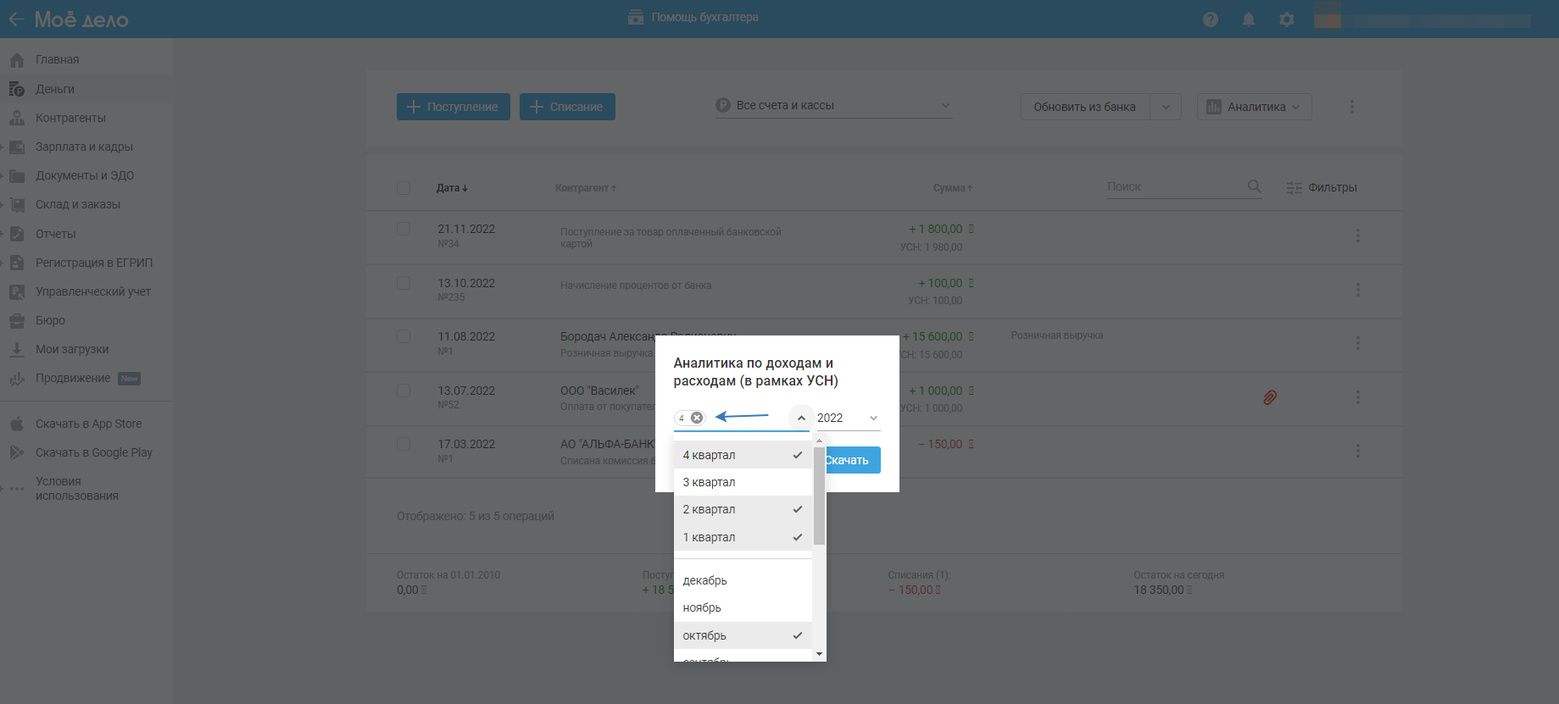Click the Google Play icon
Viewport: 1559px width, 704px height.
tap(17, 452)
